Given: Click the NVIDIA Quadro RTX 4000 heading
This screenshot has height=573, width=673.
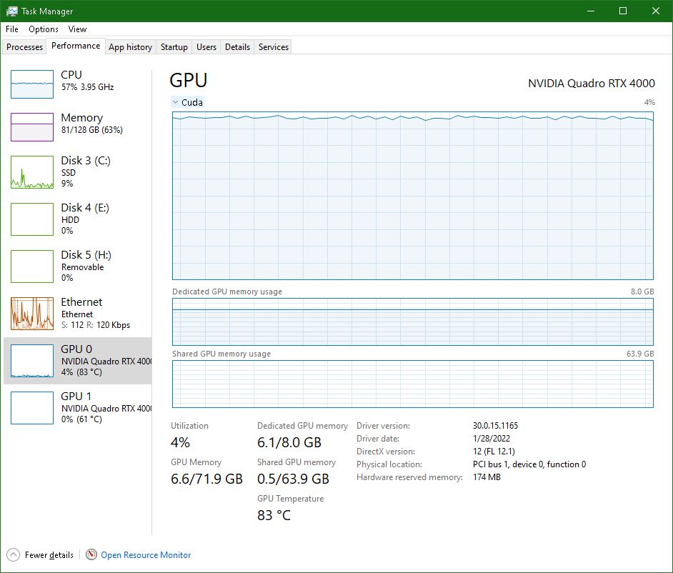Looking at the screenshot, I should (591, 84).
